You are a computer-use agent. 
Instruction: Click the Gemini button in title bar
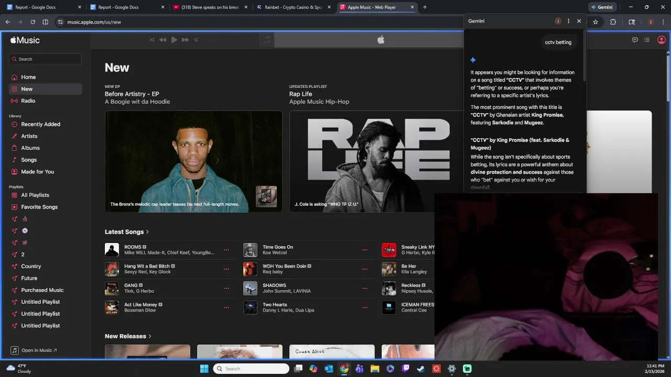pos(602,7)
